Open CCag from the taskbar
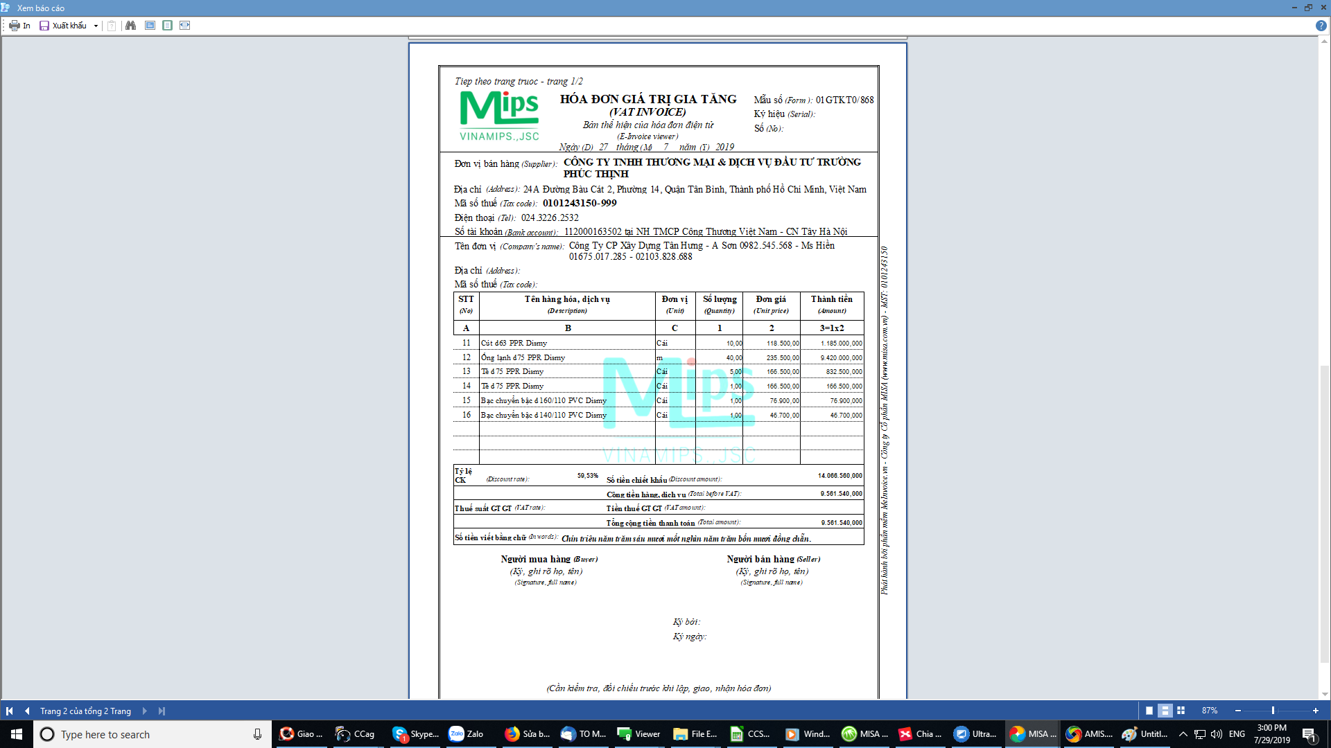Screen dimensions: 1331x748 coord(356,734)
